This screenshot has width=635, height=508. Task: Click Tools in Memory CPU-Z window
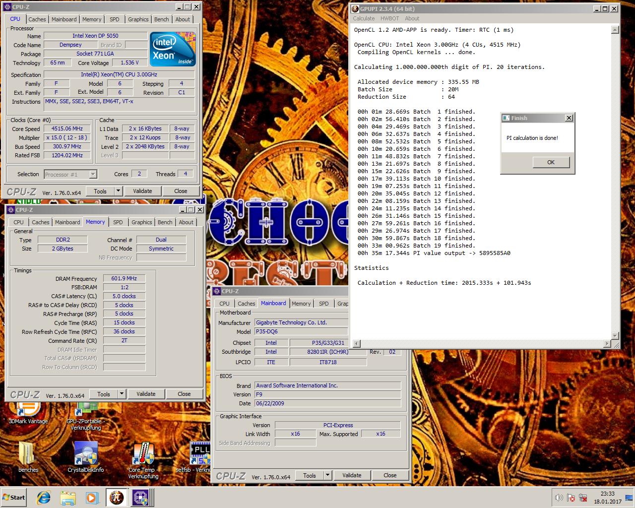104,394
